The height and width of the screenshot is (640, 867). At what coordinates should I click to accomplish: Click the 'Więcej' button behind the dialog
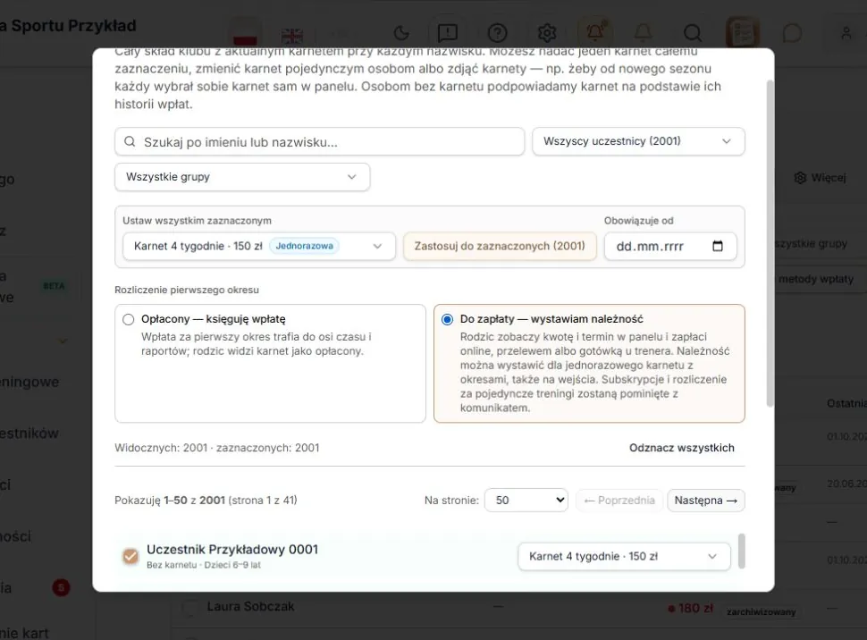point(821,178)
